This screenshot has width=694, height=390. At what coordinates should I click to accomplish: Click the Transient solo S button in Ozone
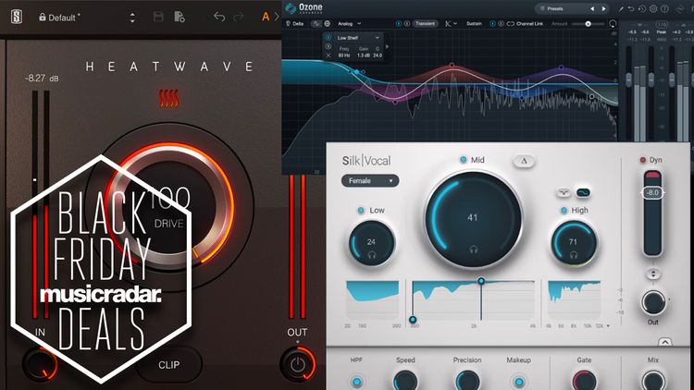click(406, 23)
